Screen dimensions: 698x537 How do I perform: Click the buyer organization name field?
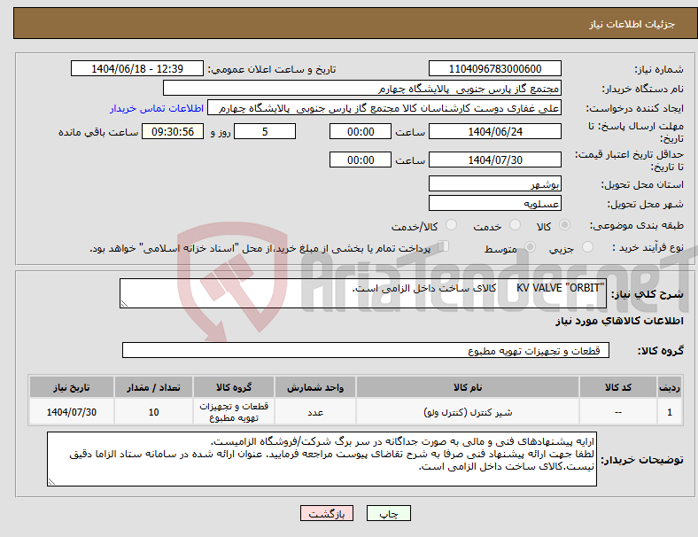[362, 88]
